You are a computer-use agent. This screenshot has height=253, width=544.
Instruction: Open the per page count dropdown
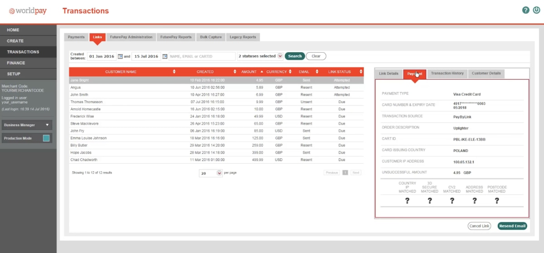[211, 173]
